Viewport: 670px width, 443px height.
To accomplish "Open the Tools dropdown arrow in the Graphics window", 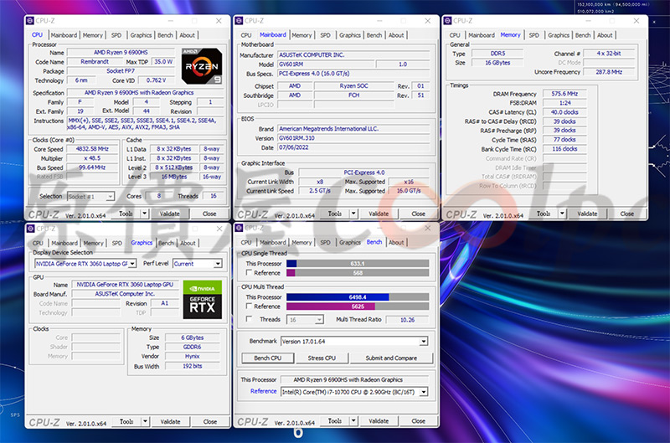I will tap(145, 421).
